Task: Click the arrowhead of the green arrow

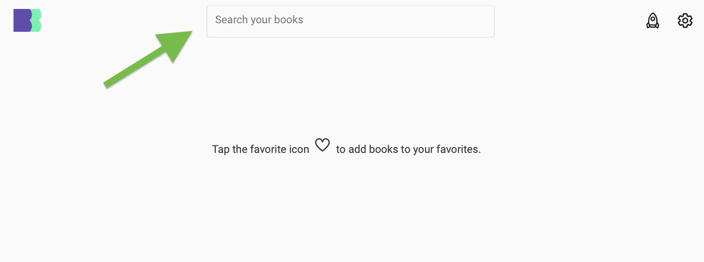Action: coord(176,45)
